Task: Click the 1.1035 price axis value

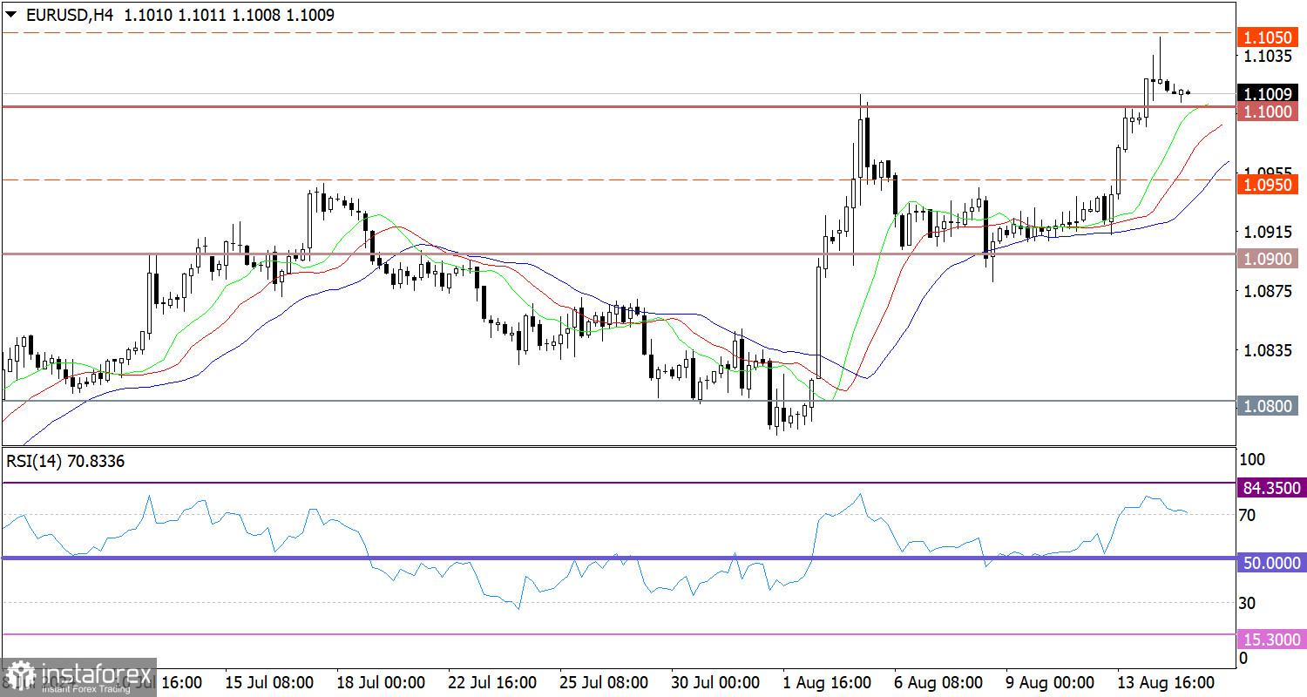Action: pos(1266,56)
